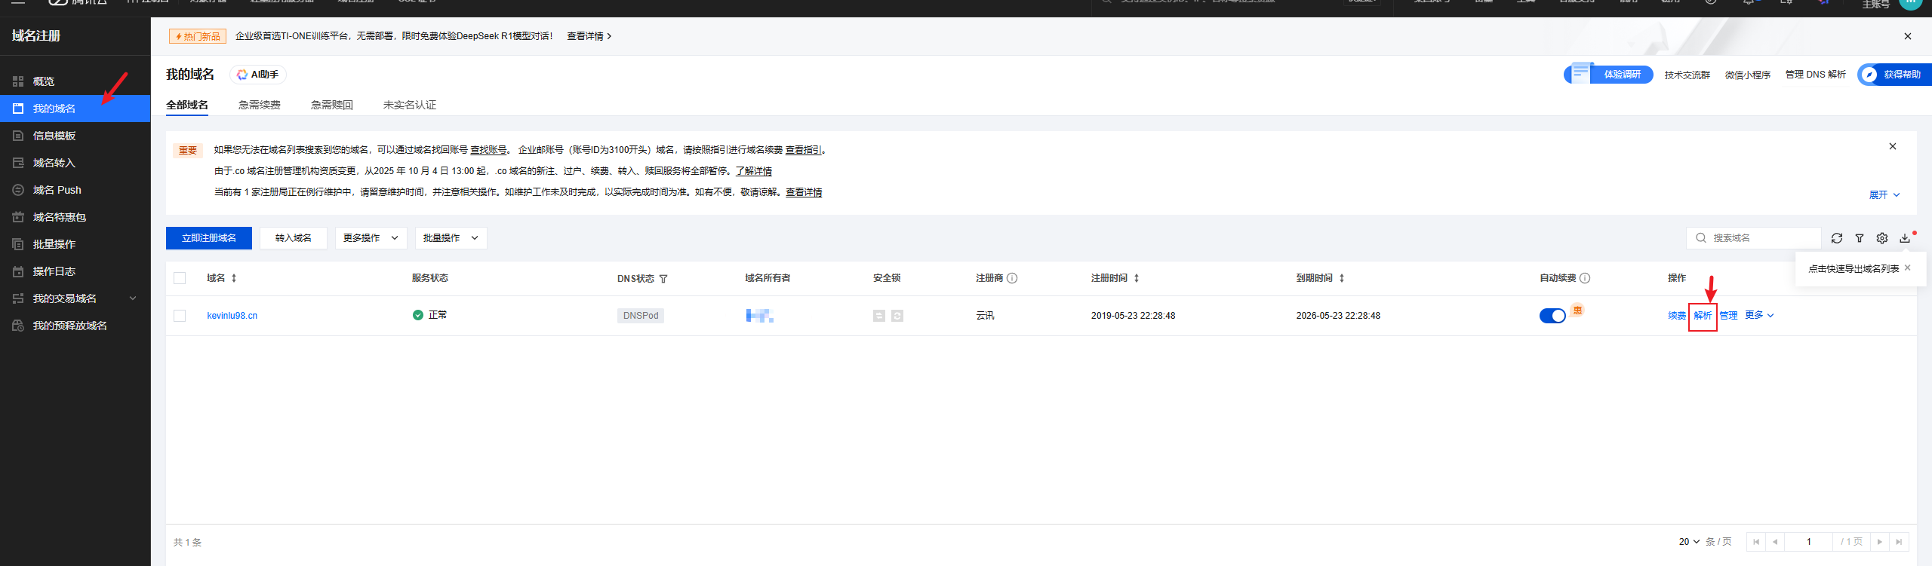Click the AI助手 assistant button
Image resolution: width=1932 pixels, height=566 pixels.
click(258, 75)
